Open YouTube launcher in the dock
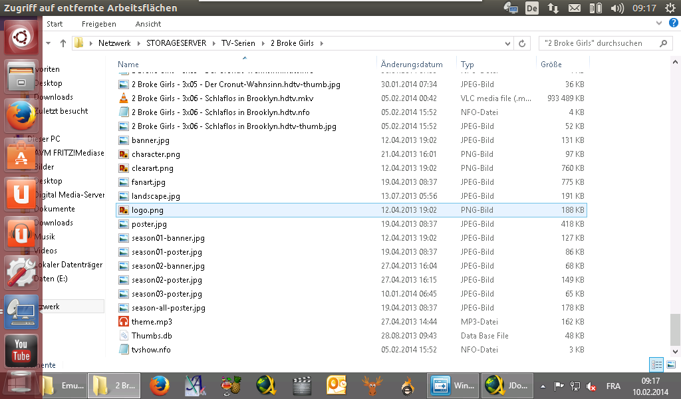 21,350
